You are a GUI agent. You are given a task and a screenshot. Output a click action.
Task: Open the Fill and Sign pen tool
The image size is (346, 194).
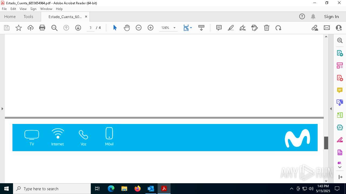click(243, 28)
